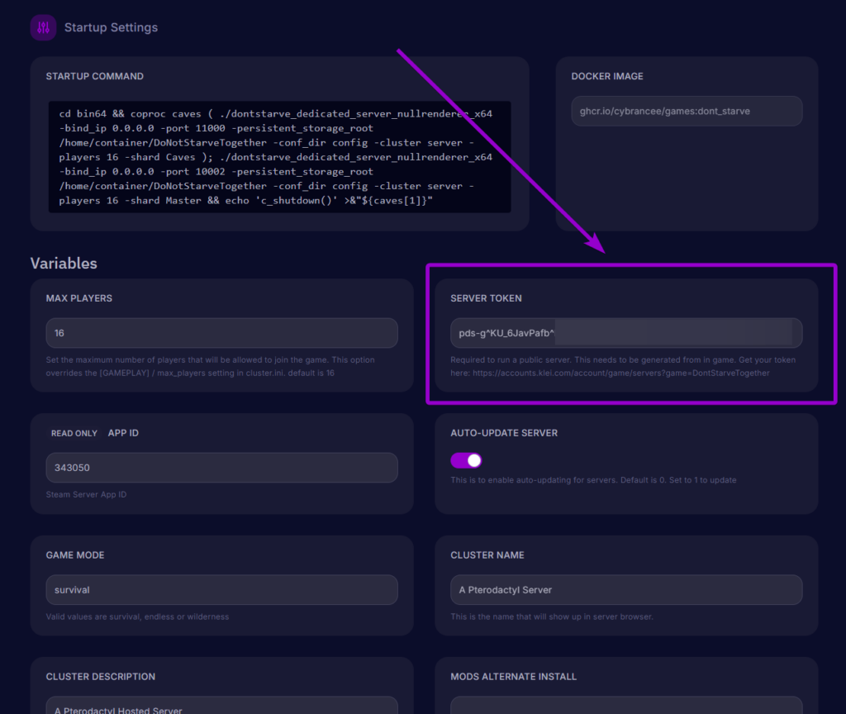Click the auto-updating description under the toggle
Screen dimensions: 846x714
click(x=593, y=480)
